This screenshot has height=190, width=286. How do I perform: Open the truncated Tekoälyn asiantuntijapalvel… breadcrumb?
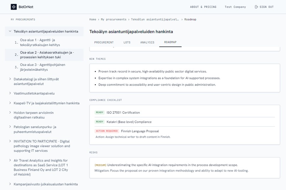(155, 19)
